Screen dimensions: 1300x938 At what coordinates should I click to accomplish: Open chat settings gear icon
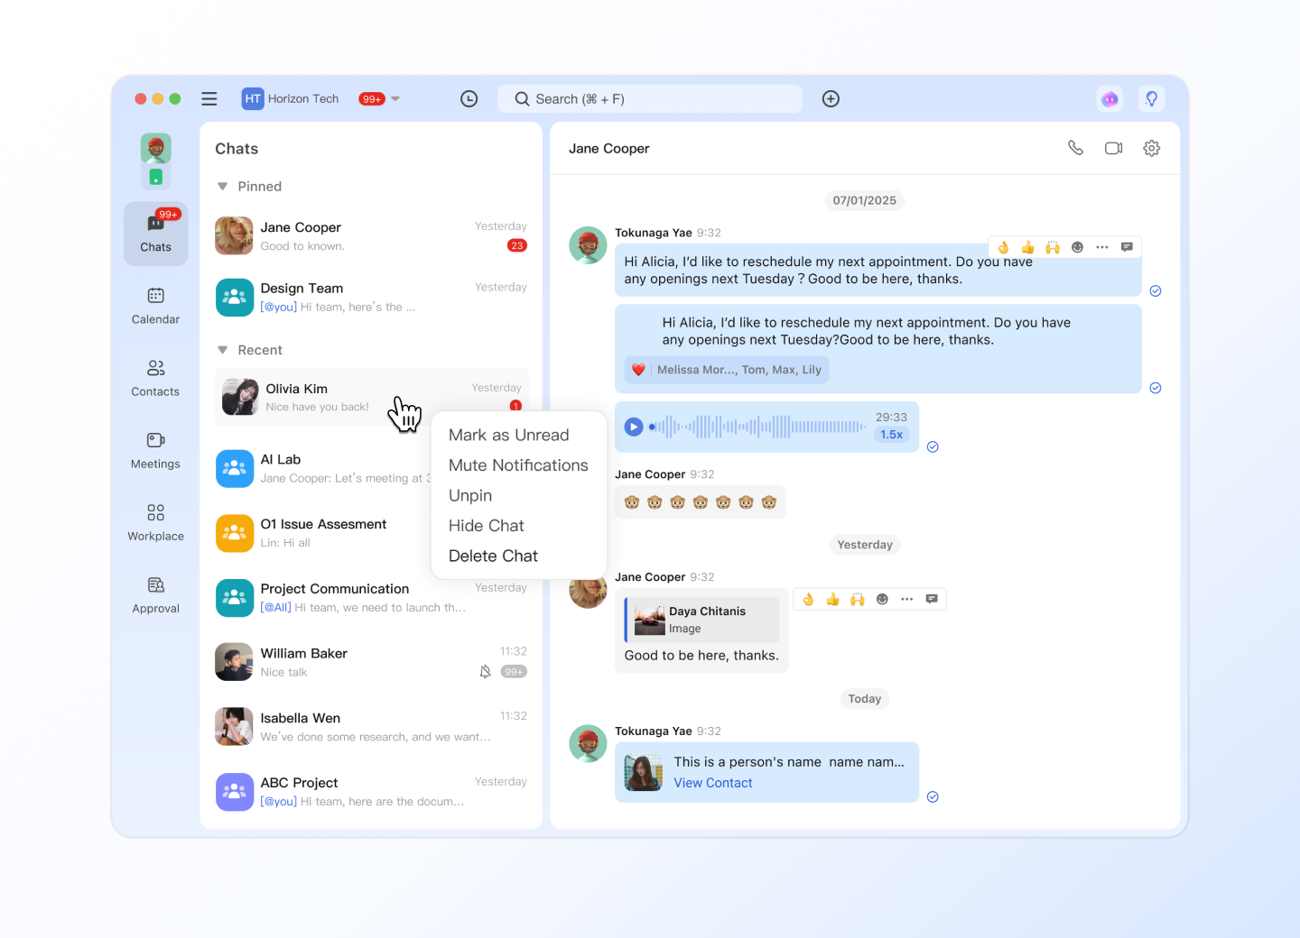1151,148
